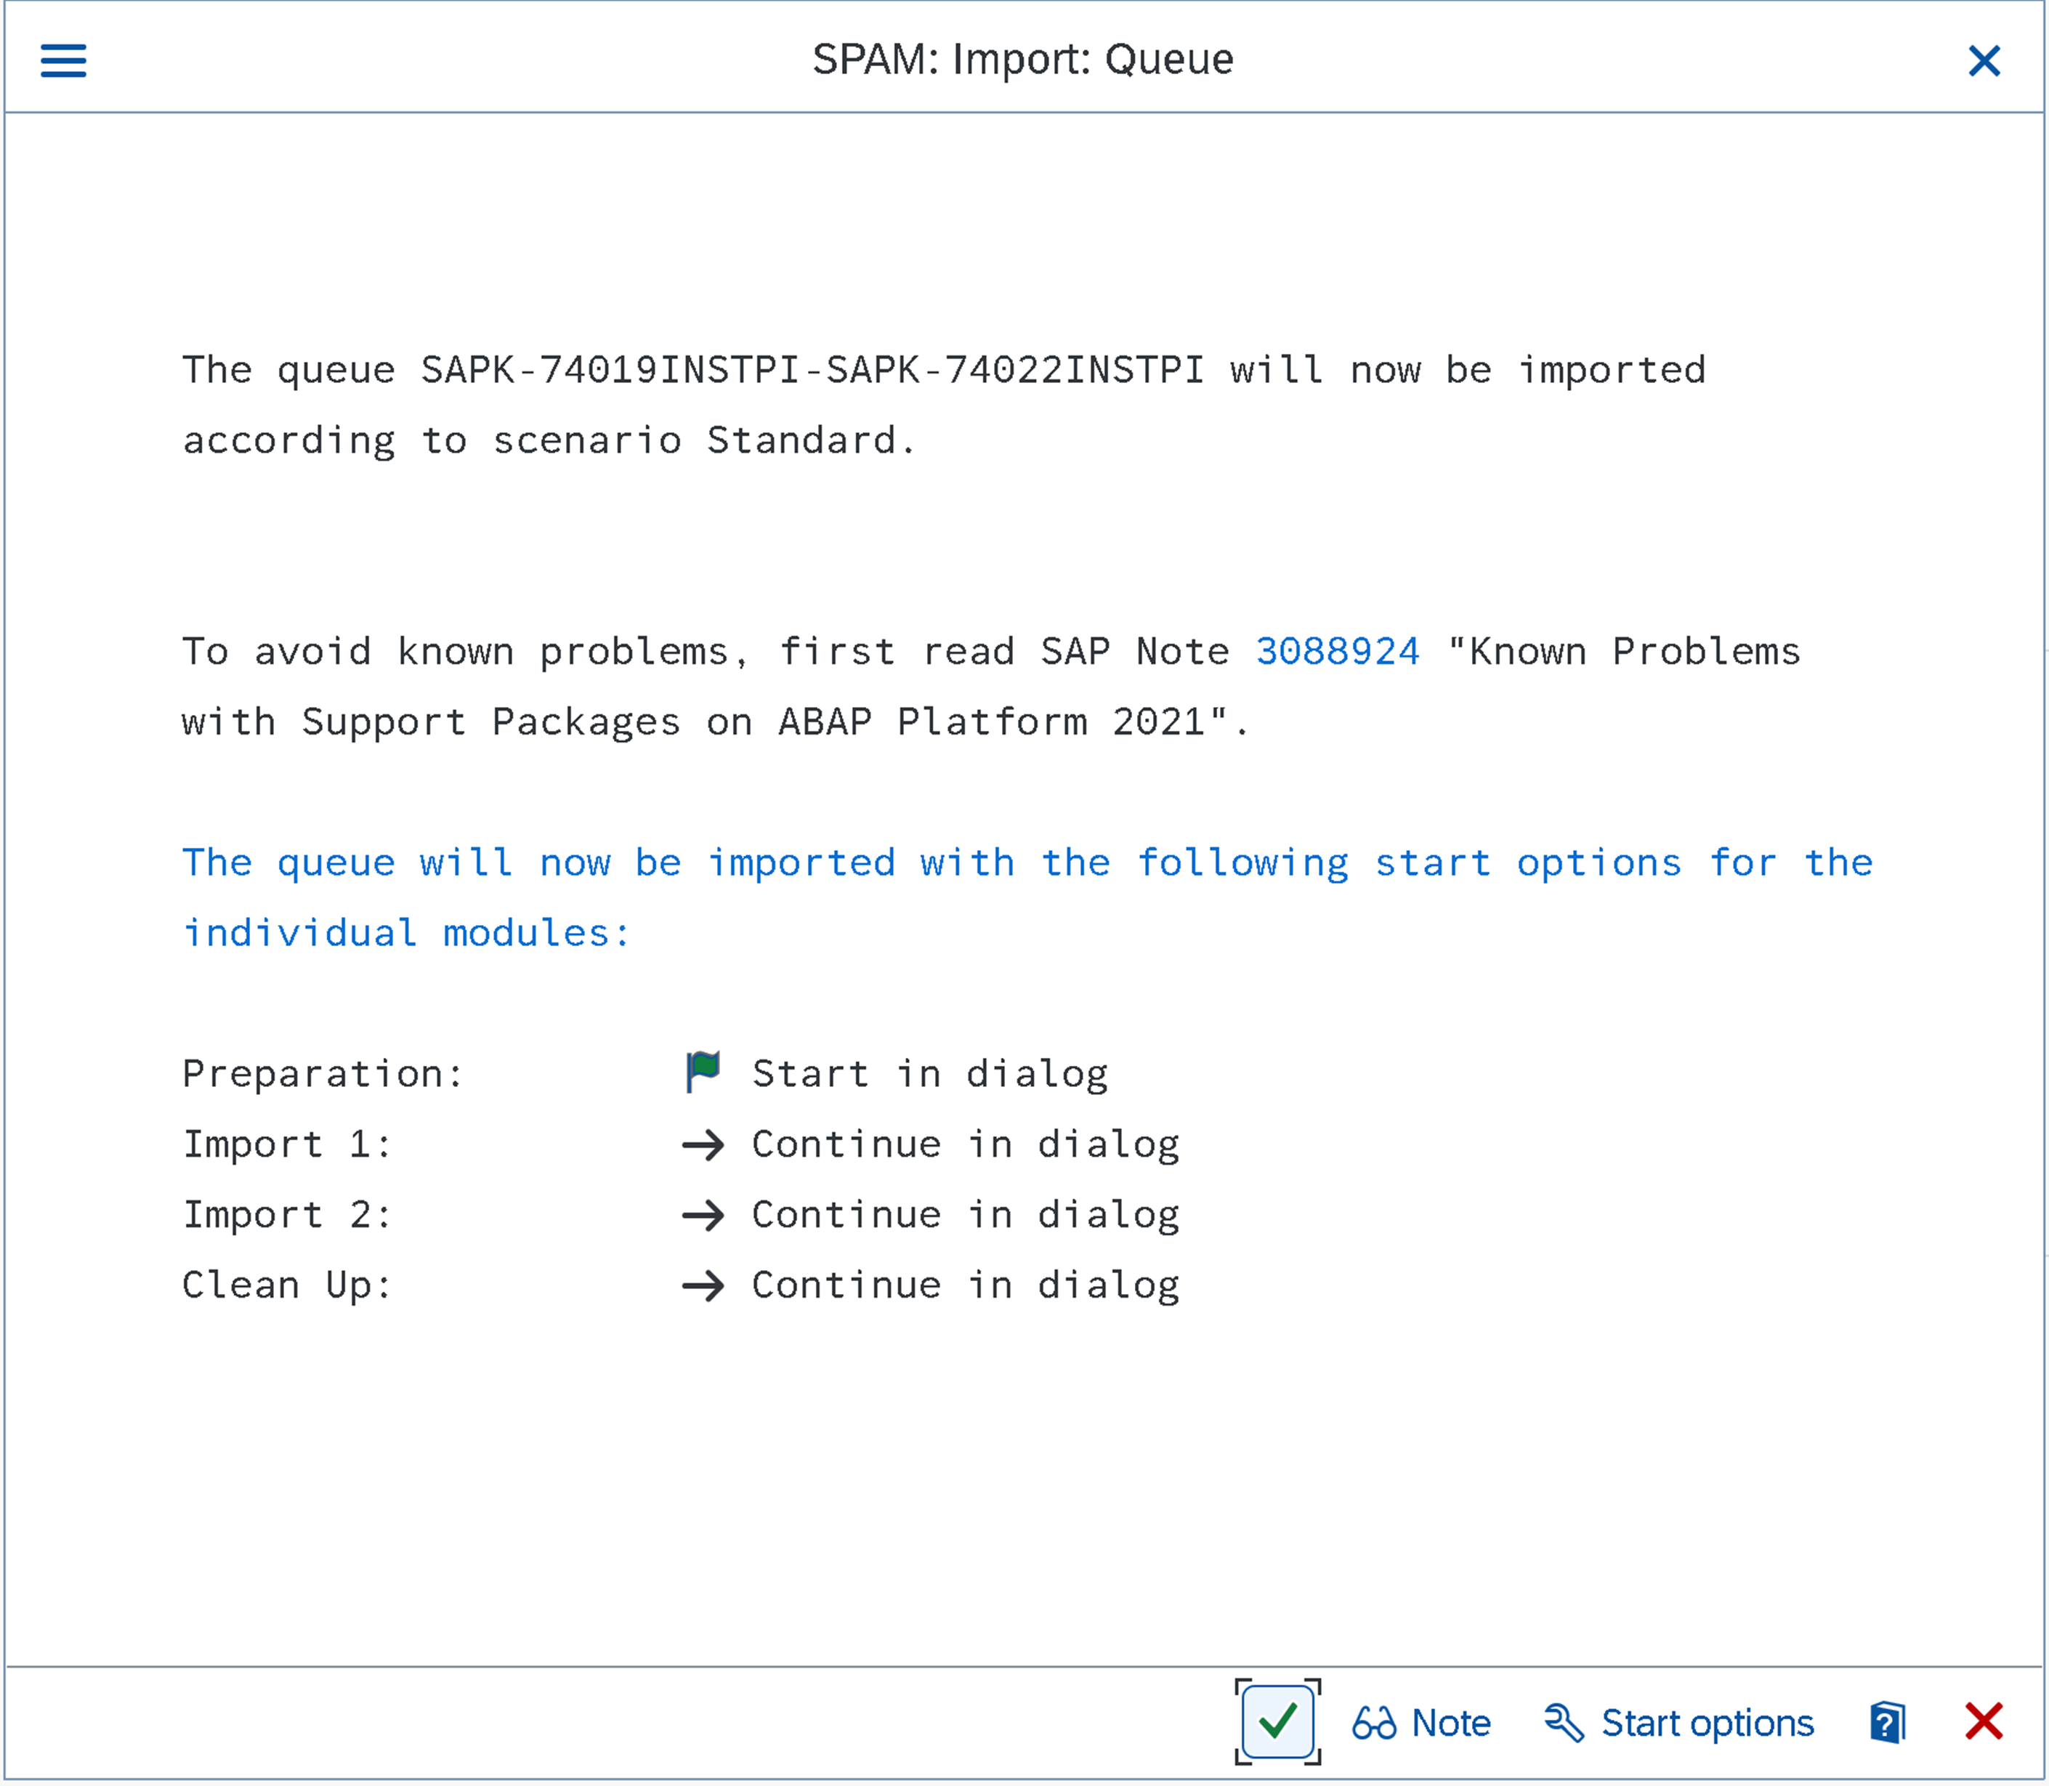Select the Clean Up module label
Image resolution: width=2049 pixels, height=1786 pixels.
pos(287,1285)
